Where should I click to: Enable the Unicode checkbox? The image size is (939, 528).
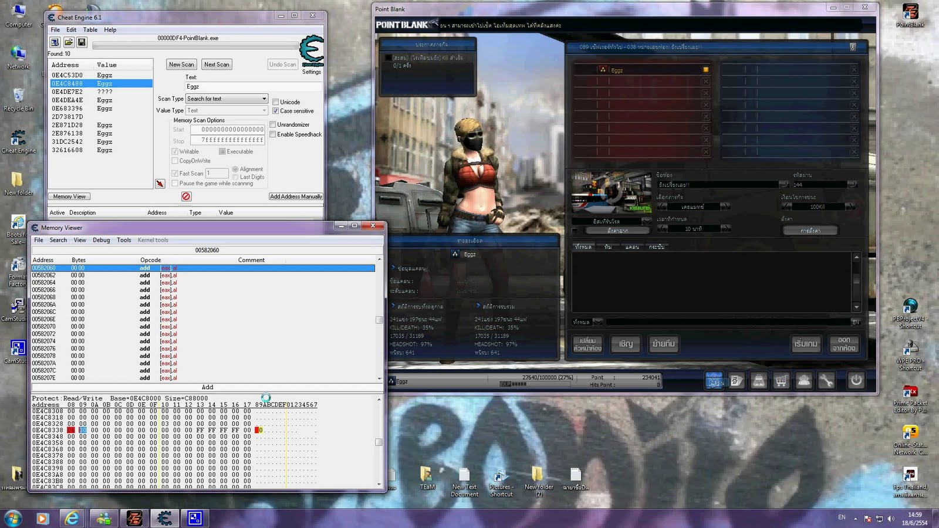(x=275, y=102)
